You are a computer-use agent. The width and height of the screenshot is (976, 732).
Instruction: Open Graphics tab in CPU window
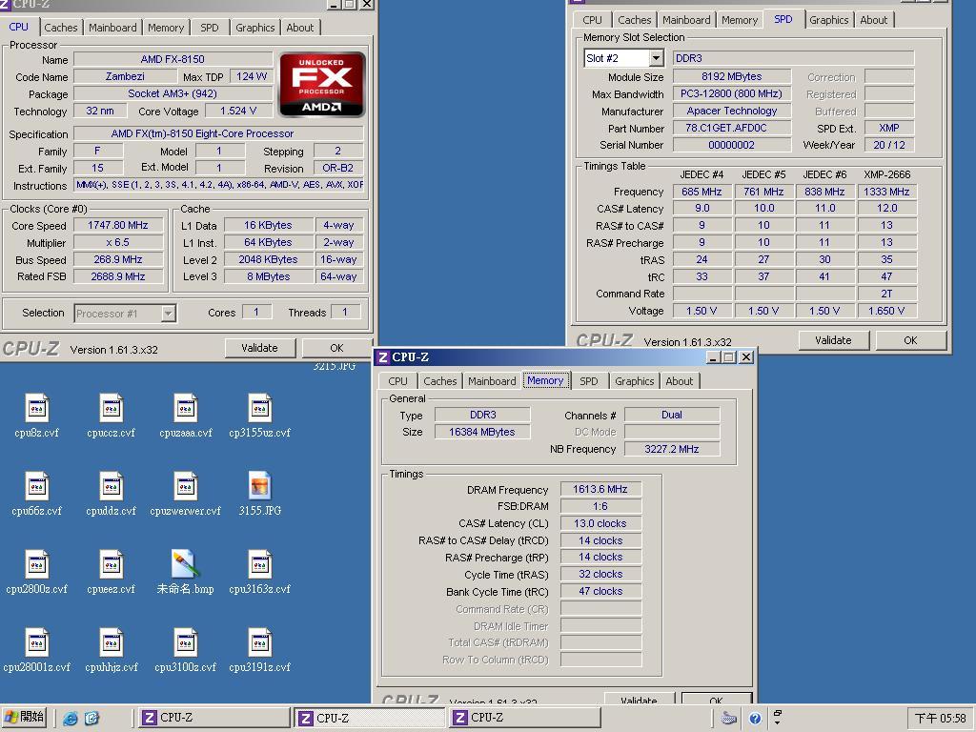point(255,28)
